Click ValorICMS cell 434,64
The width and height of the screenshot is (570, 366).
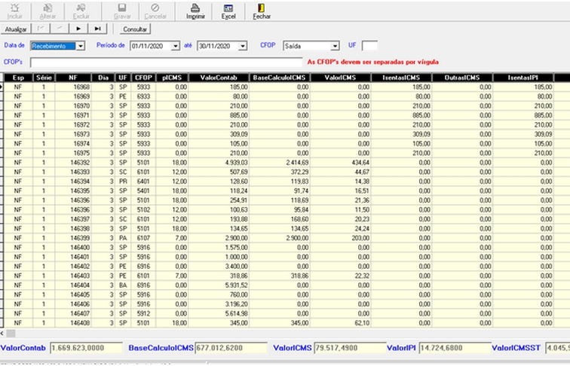pyautogui.click(x=340, y=163)
